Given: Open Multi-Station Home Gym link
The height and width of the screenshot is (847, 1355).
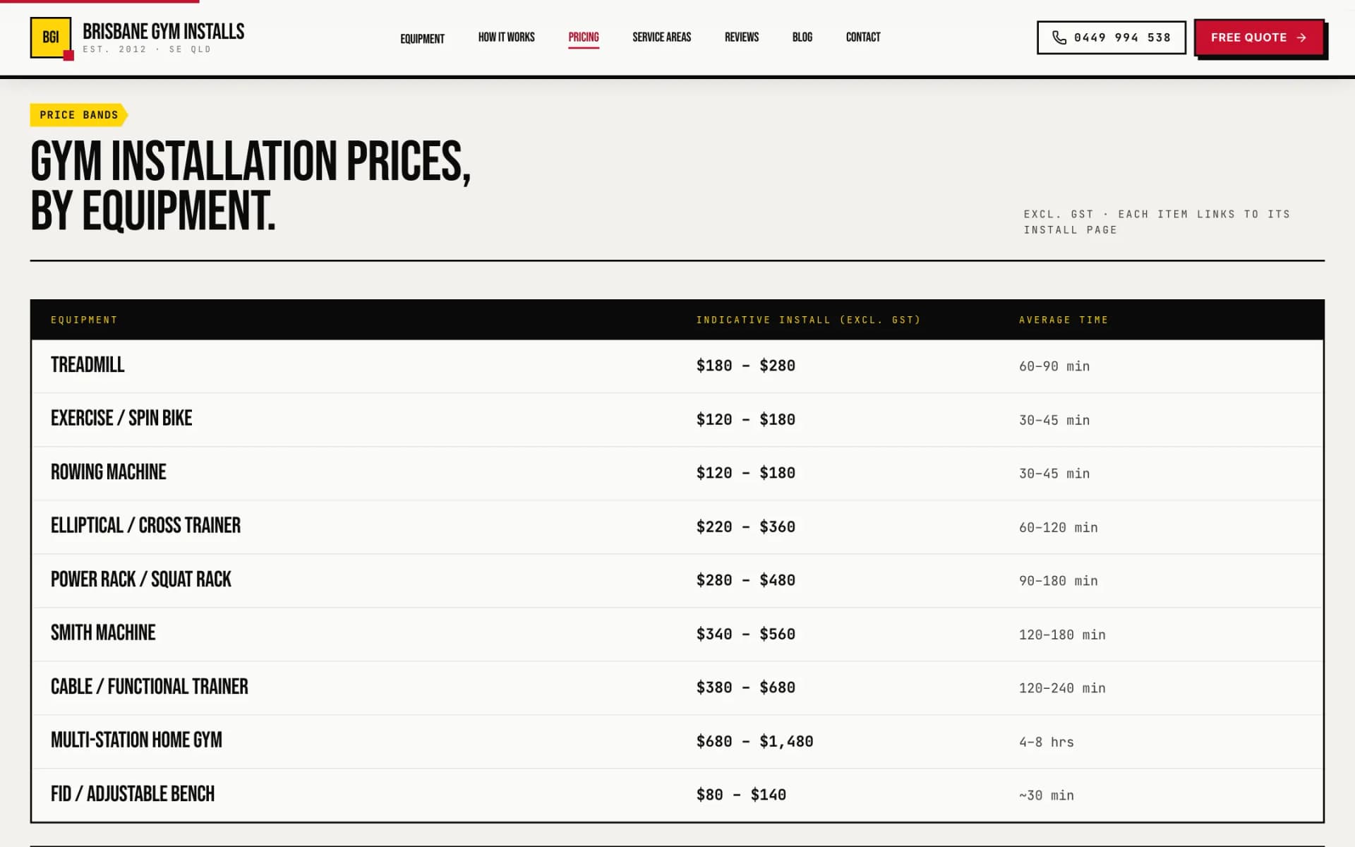Looking at the screenshot, I should coord(136,740).
